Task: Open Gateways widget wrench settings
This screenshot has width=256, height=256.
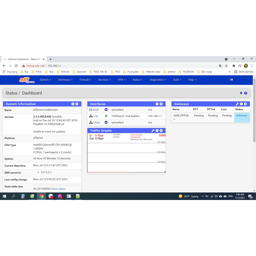Action: coord(237,104)
